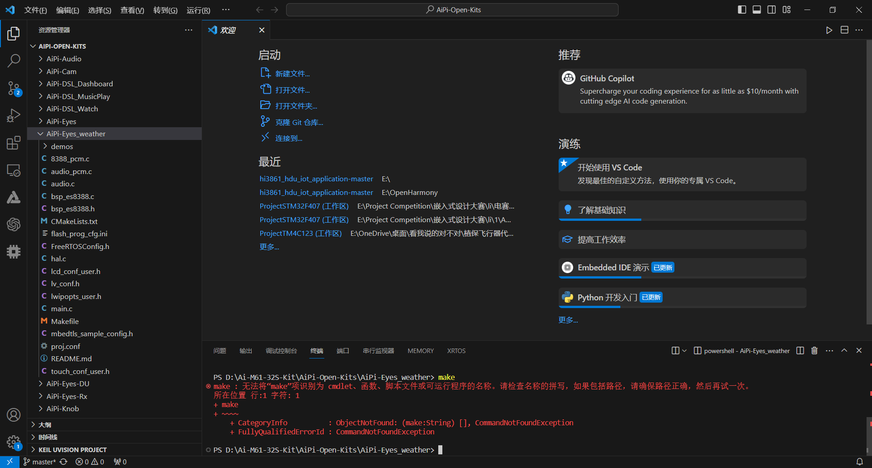Viewport: 872px width, 468px height.
Task: Close the 欢迎 tab
Action: click(x=262, y=30)
